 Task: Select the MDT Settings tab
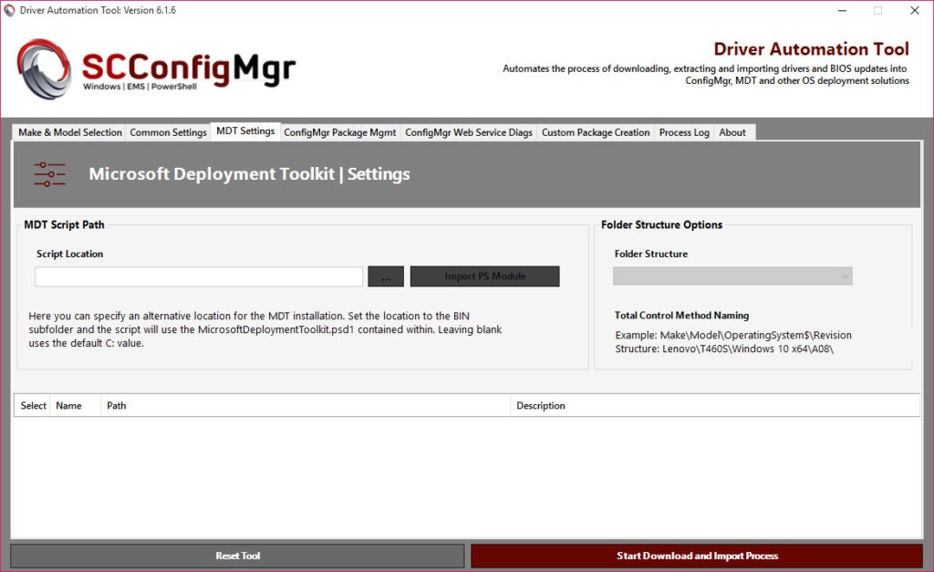(245, 131)
